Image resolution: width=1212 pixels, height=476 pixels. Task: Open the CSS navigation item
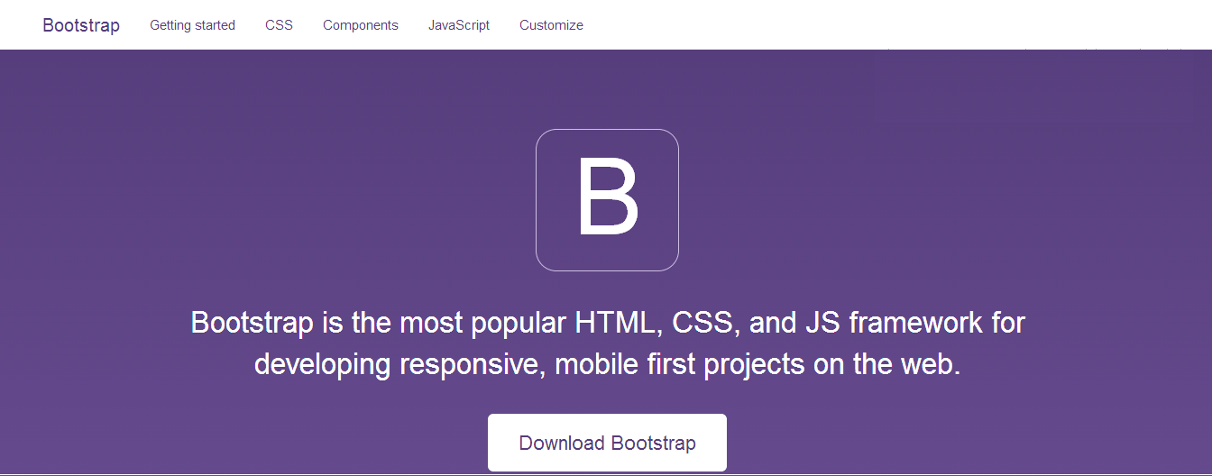[279, 25]
